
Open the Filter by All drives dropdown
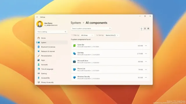pyautogui.click(x=87, y=35)
